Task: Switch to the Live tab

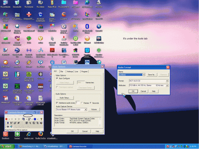Action: coord(76,71)
